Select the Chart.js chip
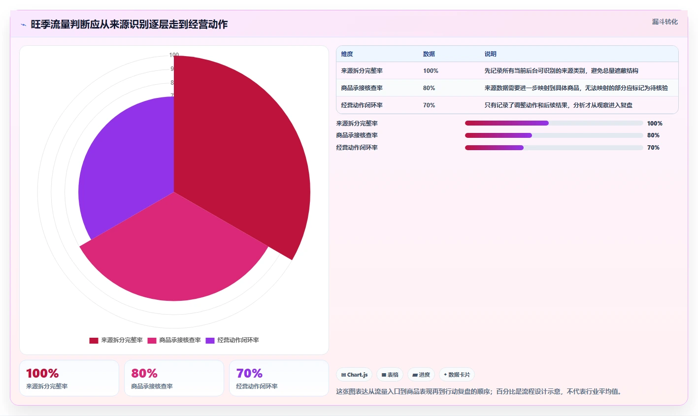The width and height of the screenshot is (698, 416). pyautogui.click(x=354, y=375)
